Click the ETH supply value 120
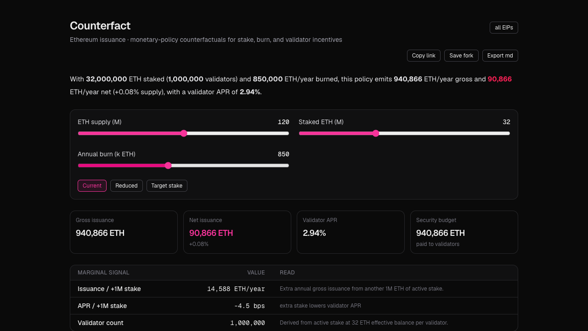Screen dimensions: 588x331 283,122
